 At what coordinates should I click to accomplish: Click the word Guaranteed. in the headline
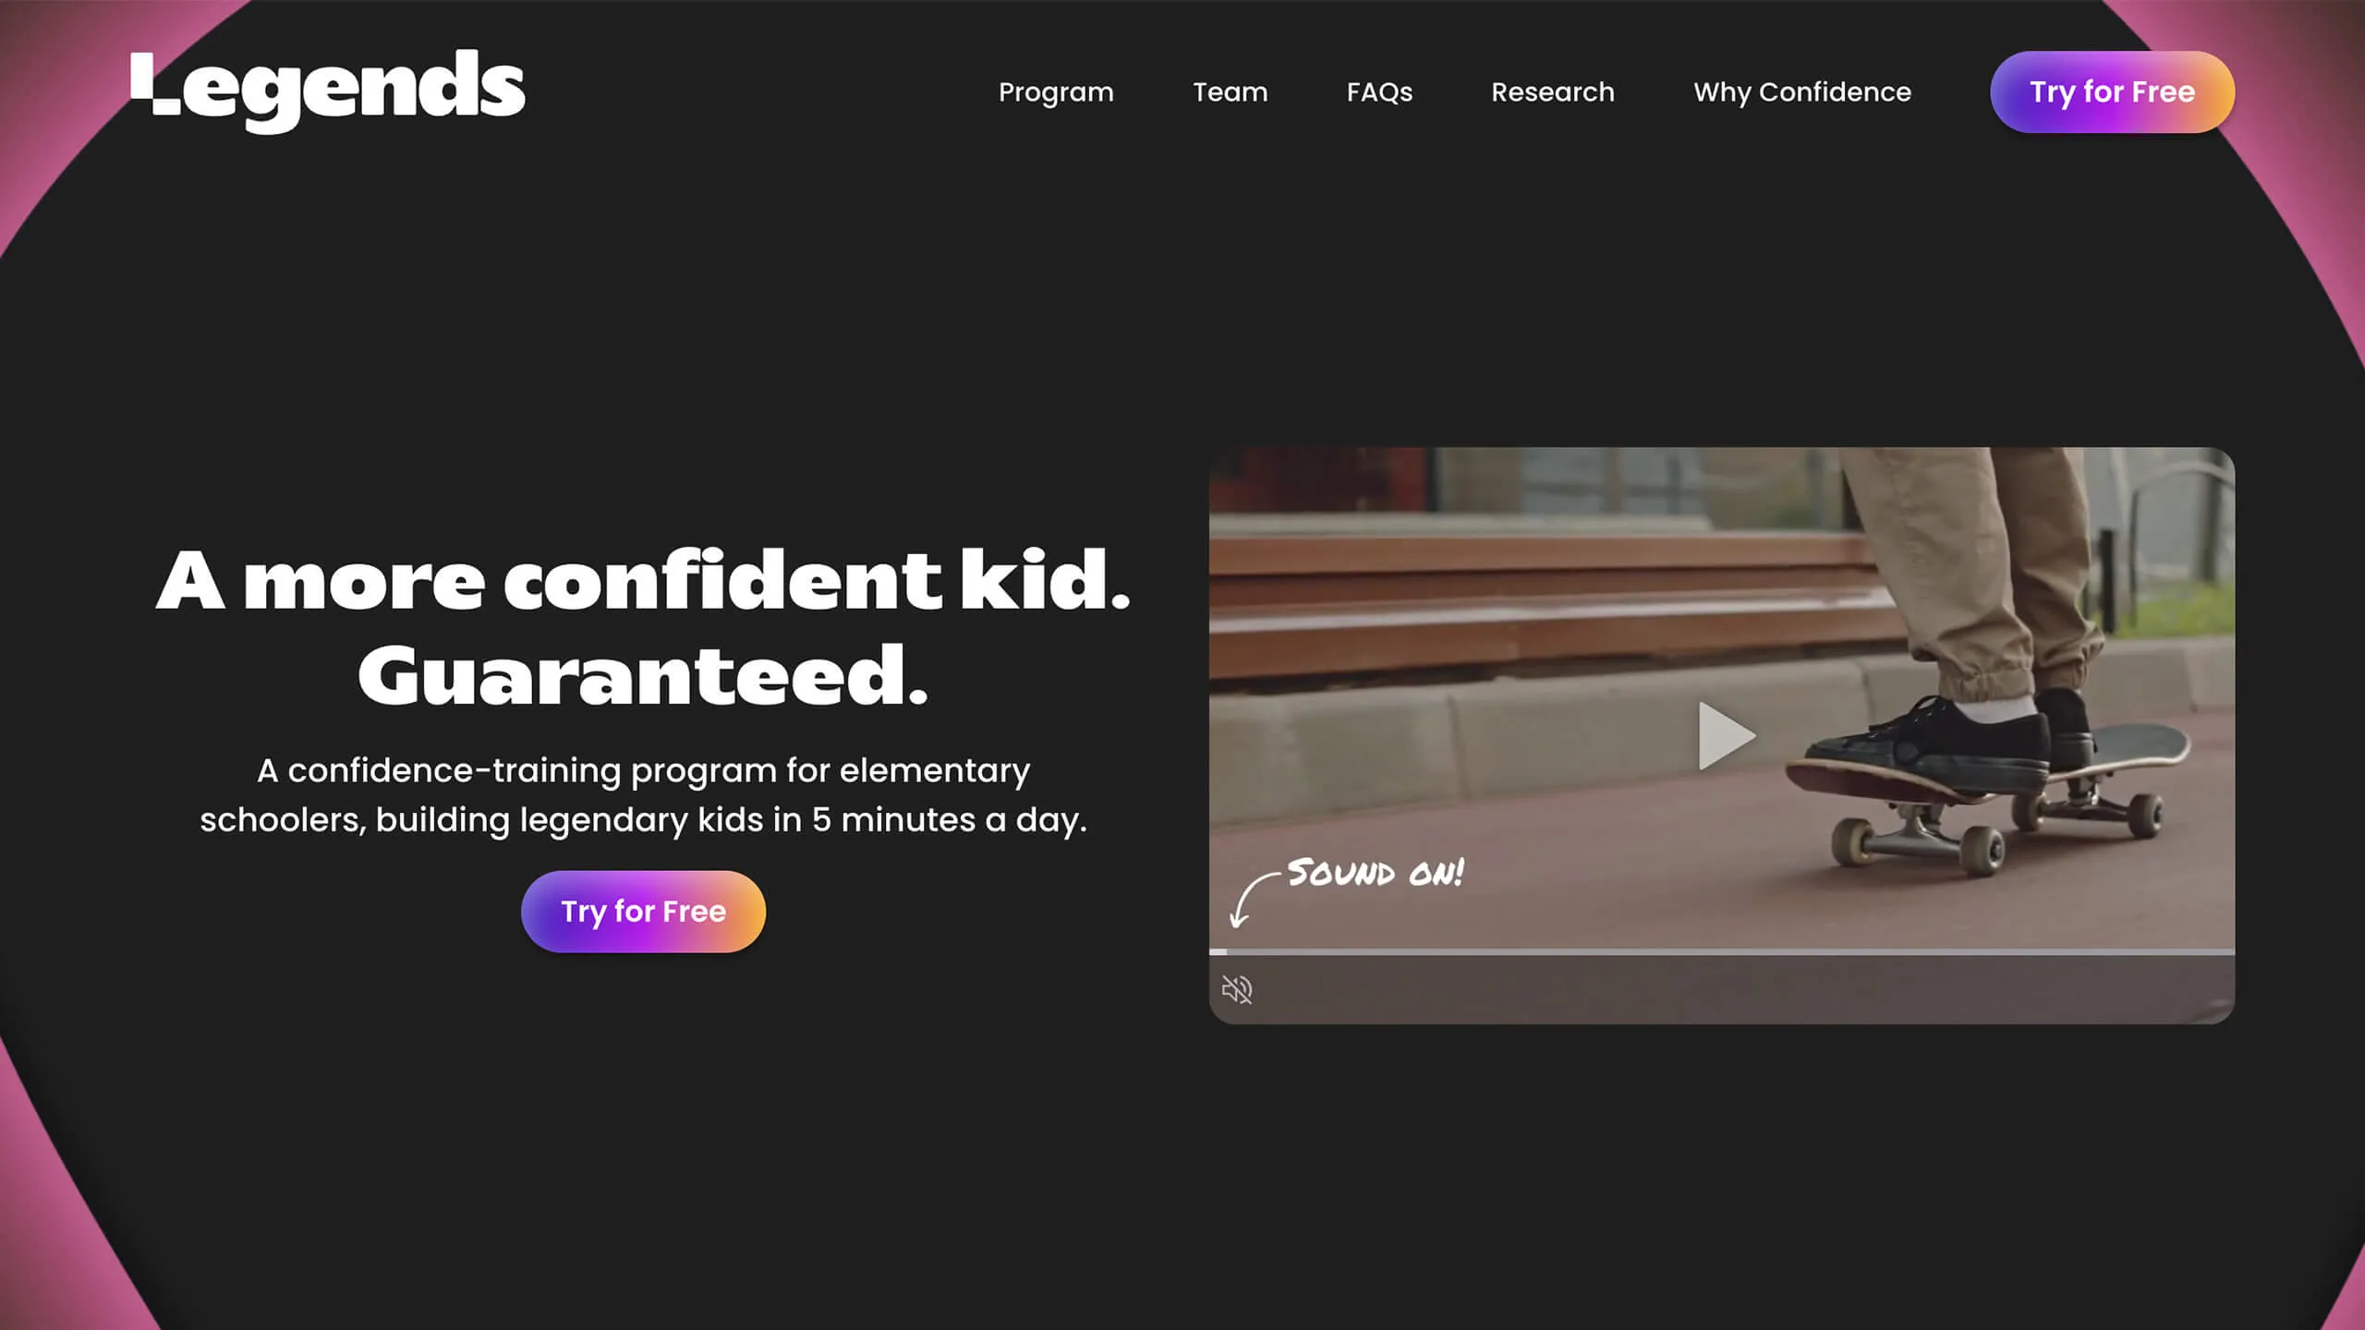coord(643,676)
